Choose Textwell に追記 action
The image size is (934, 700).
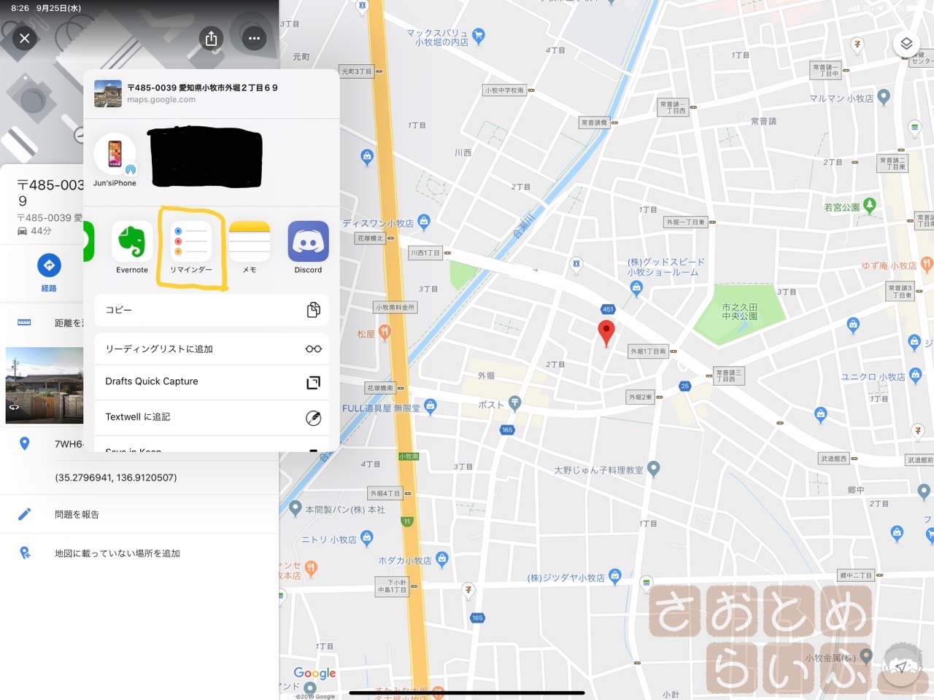point(212,418)
